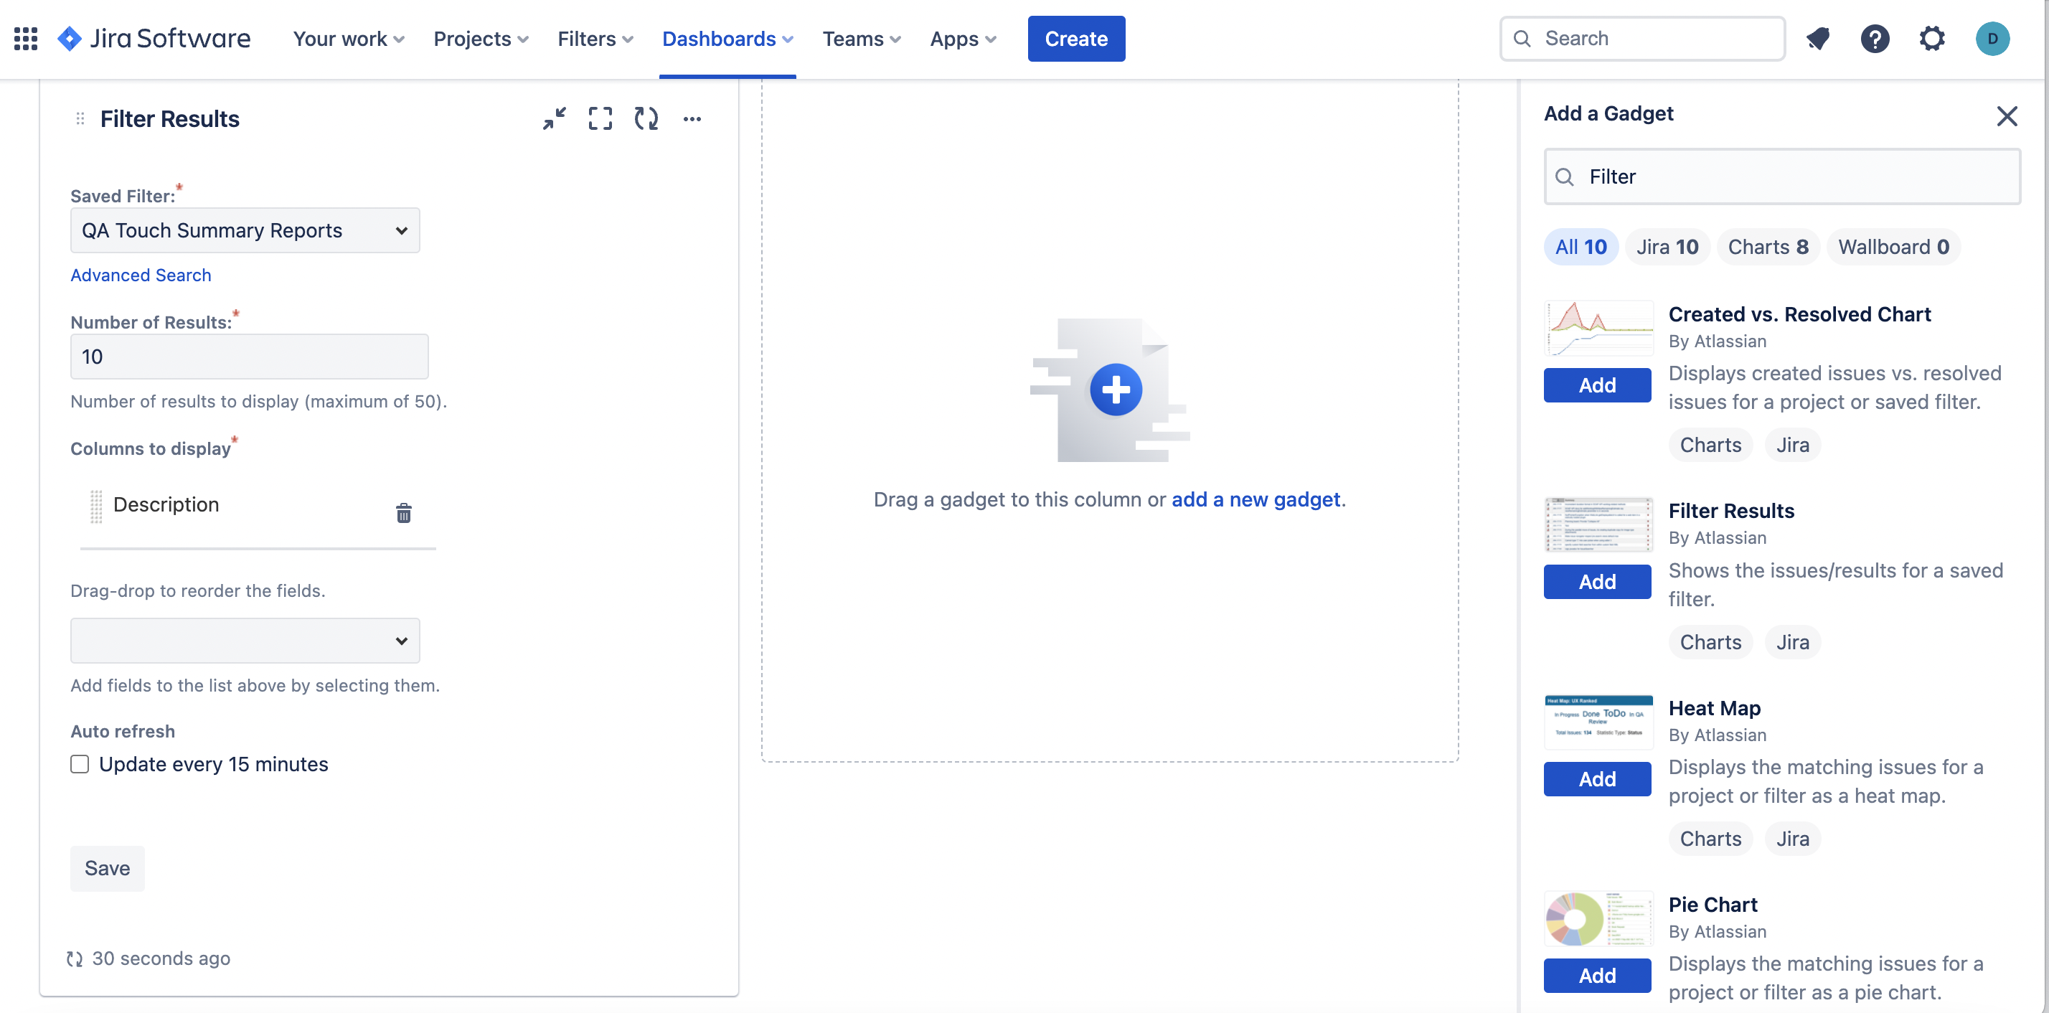Click the Jira tag under Created vs. Resolved
The width and height of the screenshot is (2049, 1013).
(x=1793, y=446)
